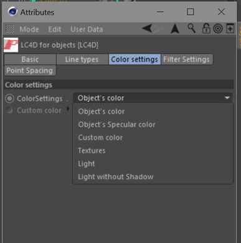Click the new attribute manager plus icon
Image resolution: width=241 pixels, height=243 pixels.
click(x=230, y=29)
